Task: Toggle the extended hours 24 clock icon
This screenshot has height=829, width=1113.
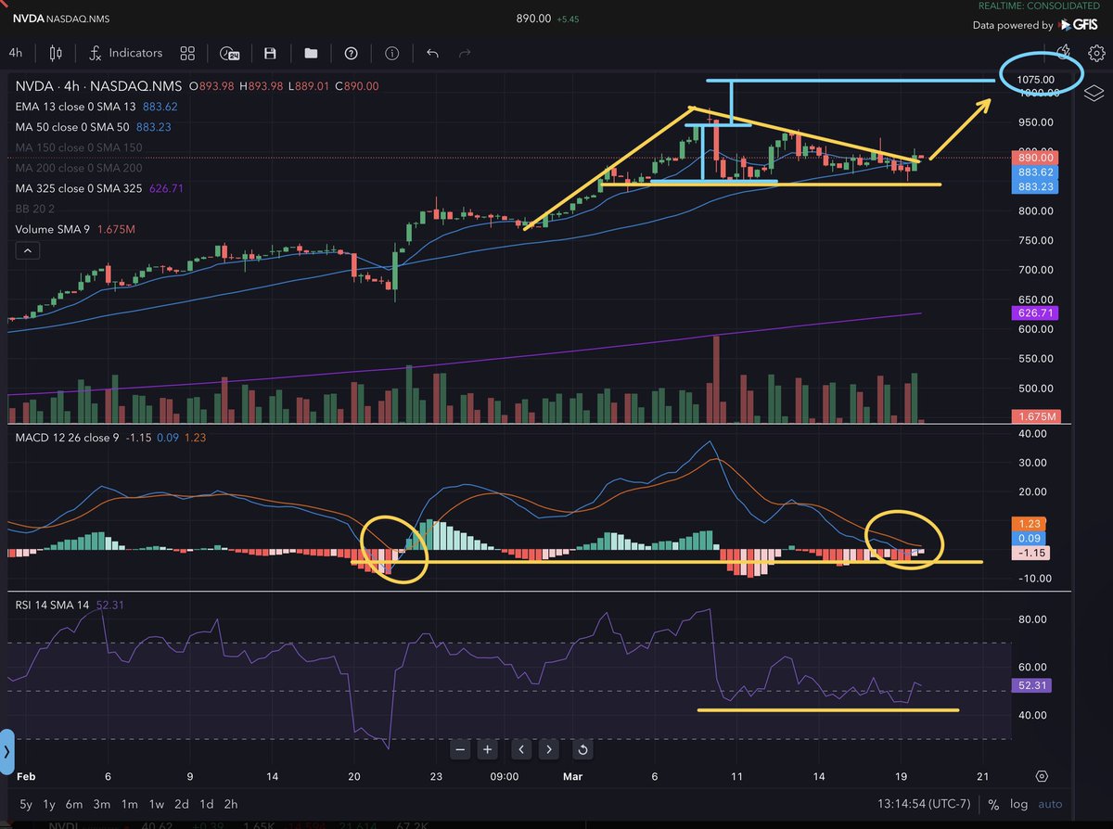Action: pyautogui.click(x=229, y=54)
